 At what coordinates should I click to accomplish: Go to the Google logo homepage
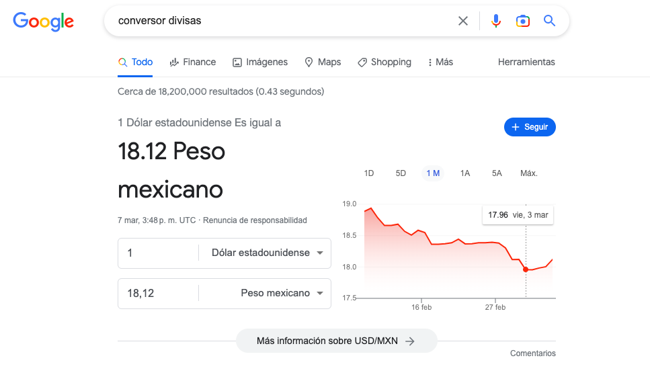(x=44, y=22)
